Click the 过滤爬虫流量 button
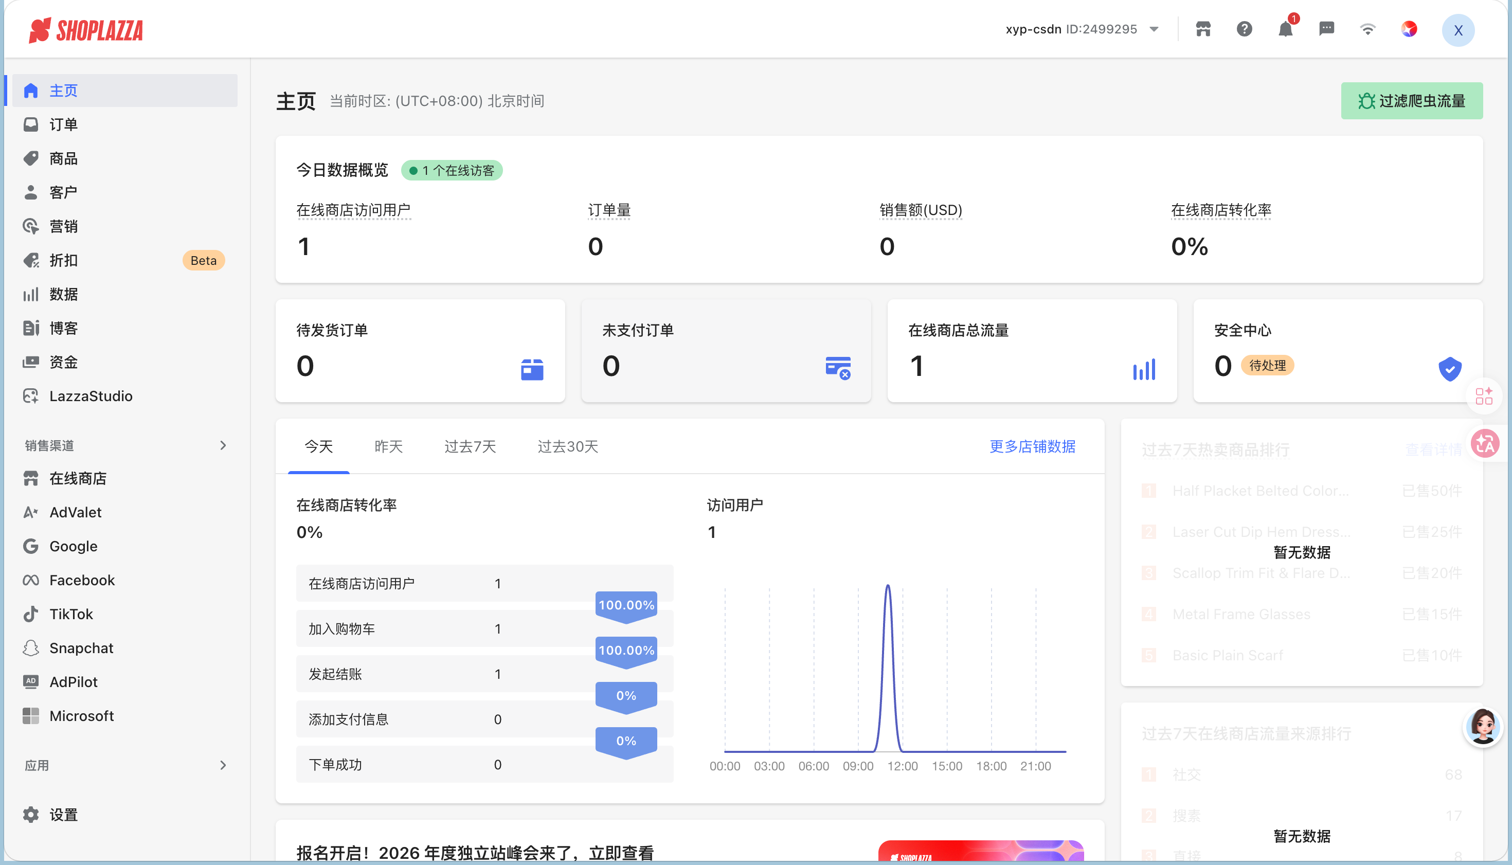 (1412, 100)
